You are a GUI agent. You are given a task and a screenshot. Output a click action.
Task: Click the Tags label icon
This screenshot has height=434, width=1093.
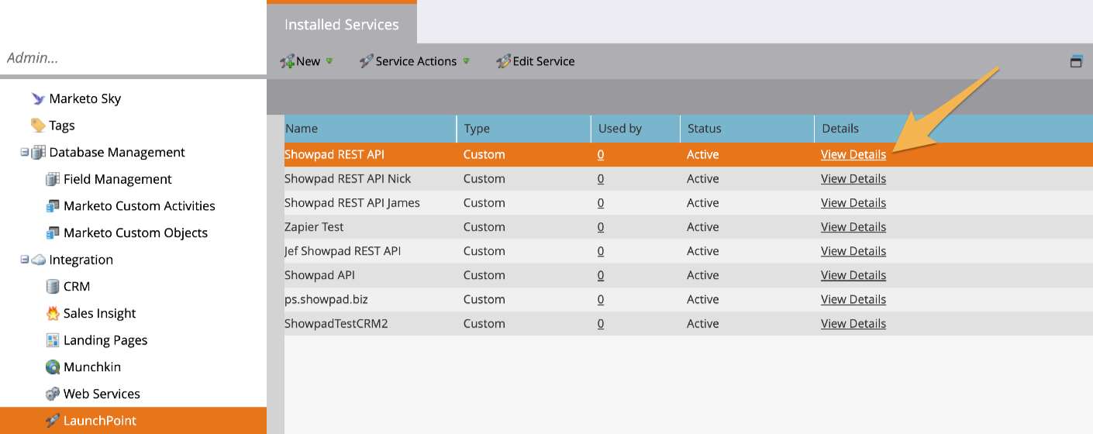(38, 126)
